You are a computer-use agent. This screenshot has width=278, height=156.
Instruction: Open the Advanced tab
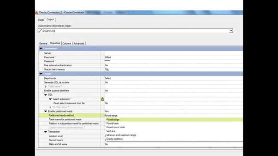(x=79, y=43)
